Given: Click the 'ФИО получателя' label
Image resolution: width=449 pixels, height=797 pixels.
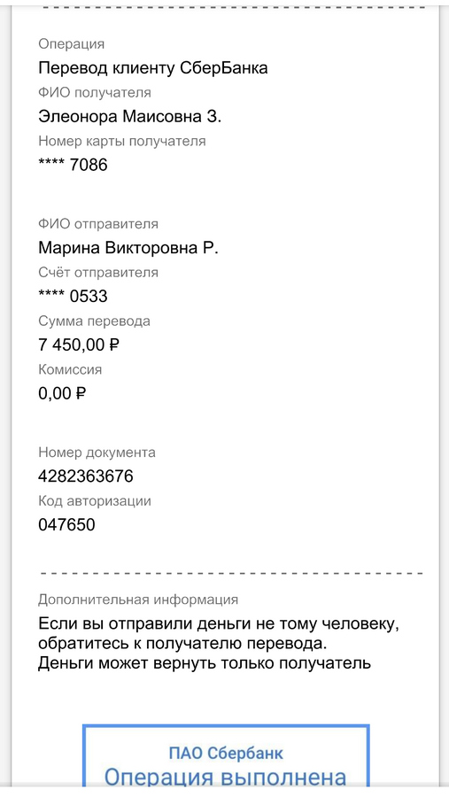Looking at the screenshot, I should pos(95,92).
